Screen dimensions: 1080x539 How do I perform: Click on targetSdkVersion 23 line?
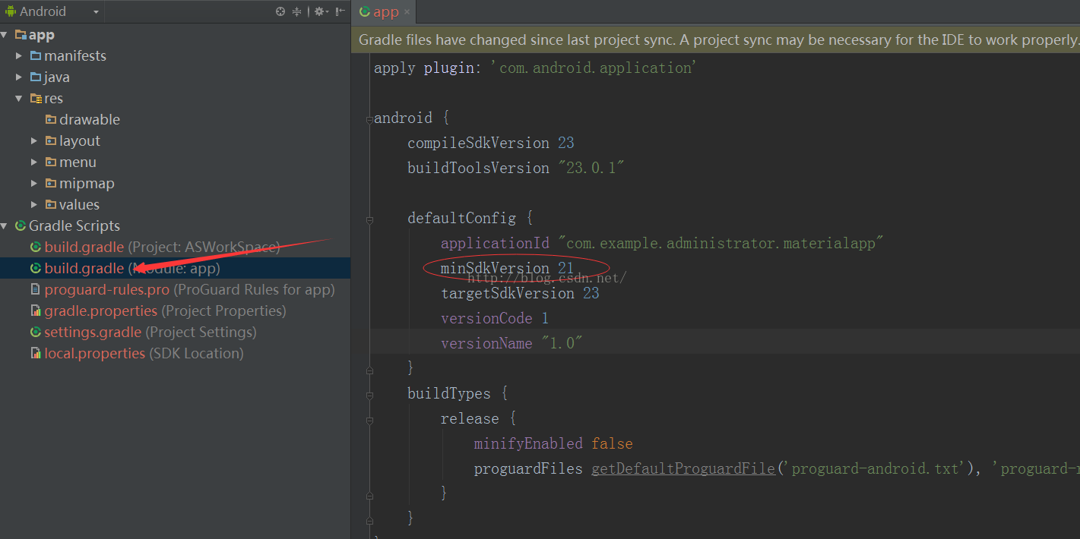tap(520, 293)
